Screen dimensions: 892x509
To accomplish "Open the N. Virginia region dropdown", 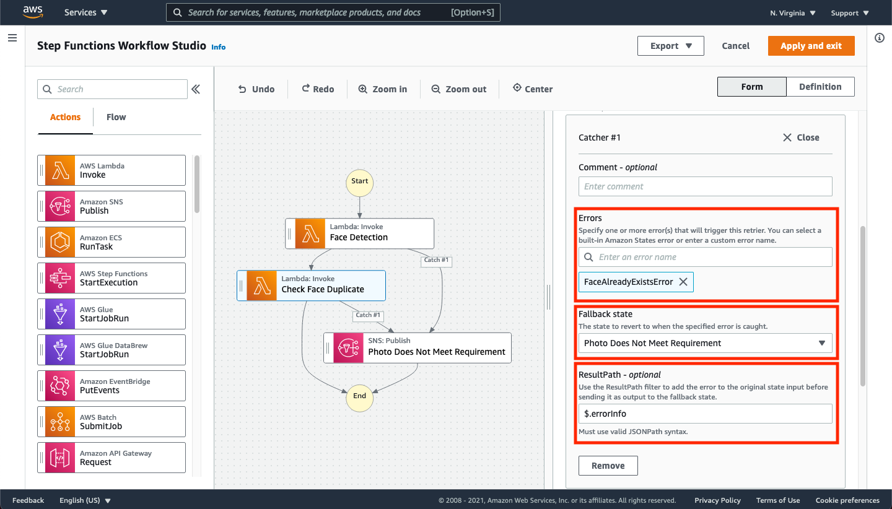I will 793,13.
